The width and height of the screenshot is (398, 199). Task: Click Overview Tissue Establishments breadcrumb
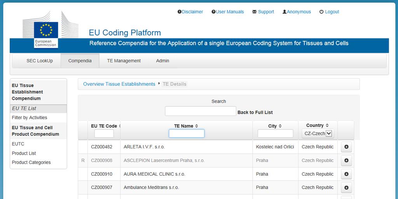[x=119, y=84]
